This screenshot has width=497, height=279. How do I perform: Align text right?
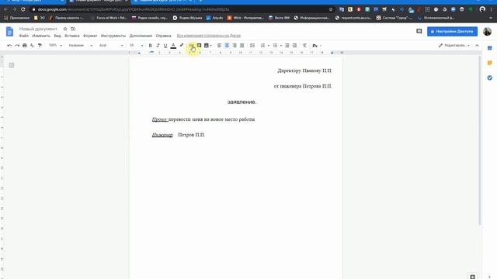(x=235, y=46)
